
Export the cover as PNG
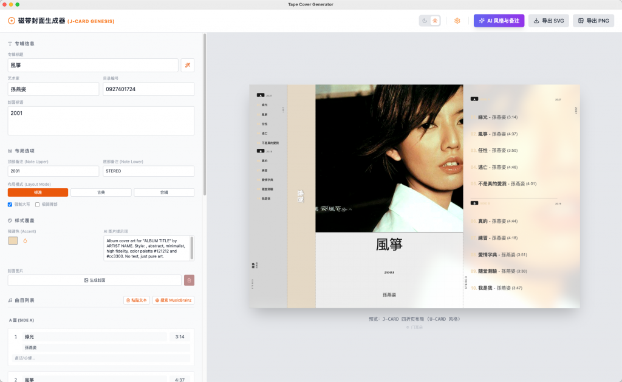[x=593, y=21]
